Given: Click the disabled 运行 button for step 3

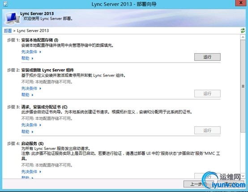Looking at the screenshot, I should coord(207,130).
